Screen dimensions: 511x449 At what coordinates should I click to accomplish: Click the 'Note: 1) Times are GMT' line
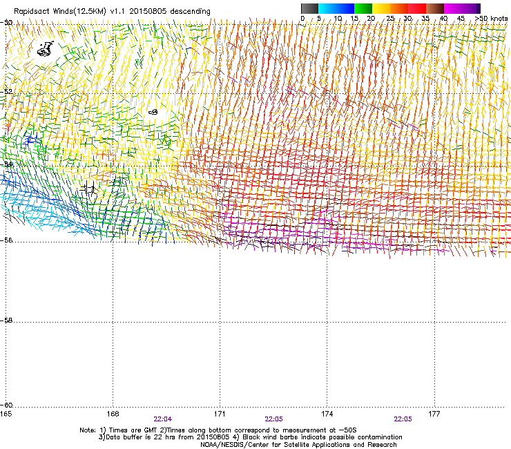218,430
